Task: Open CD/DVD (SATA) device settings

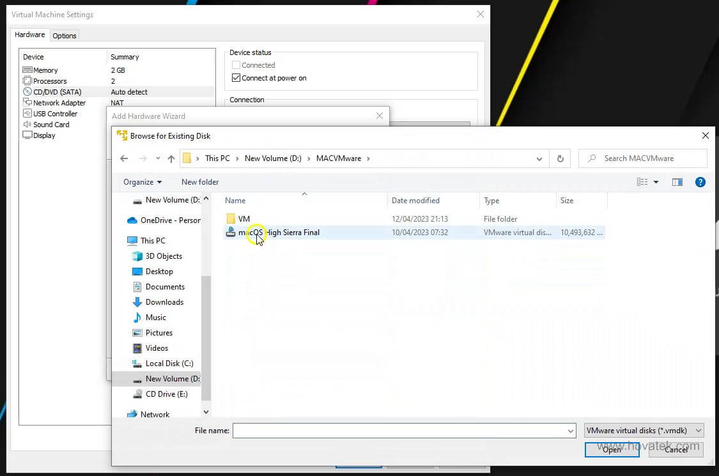Action: (x=28, y=91)
